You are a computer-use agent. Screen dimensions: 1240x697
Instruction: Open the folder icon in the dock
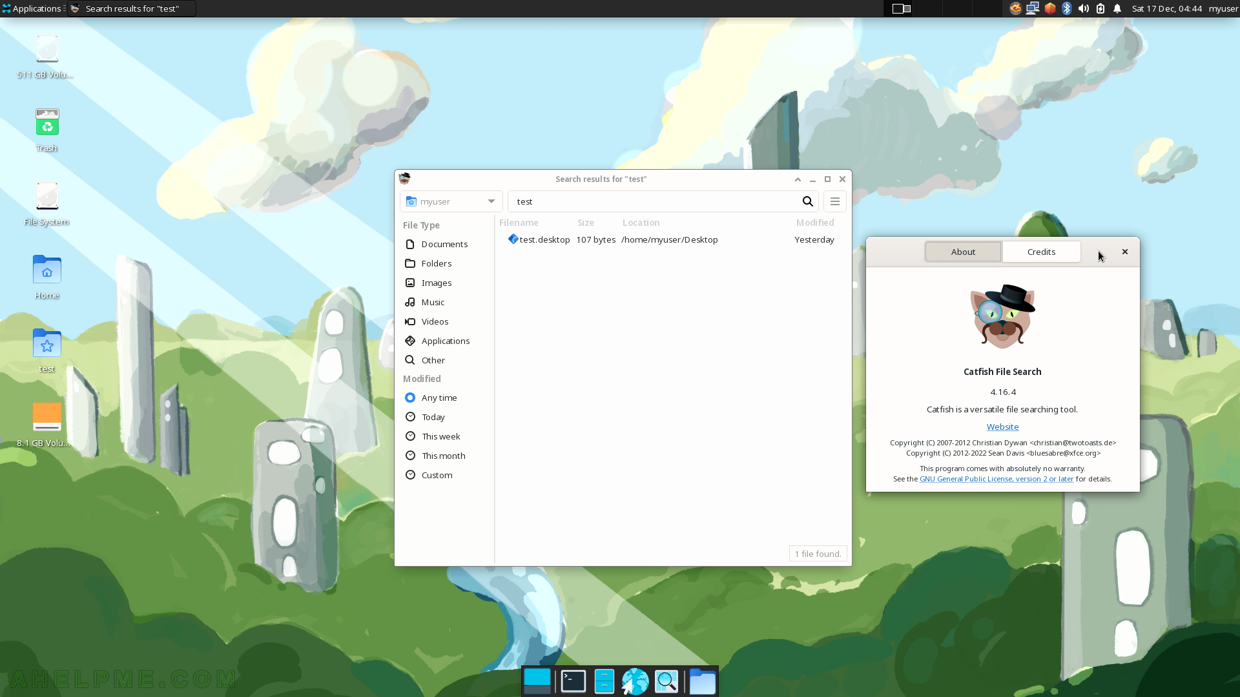(702, 682)
